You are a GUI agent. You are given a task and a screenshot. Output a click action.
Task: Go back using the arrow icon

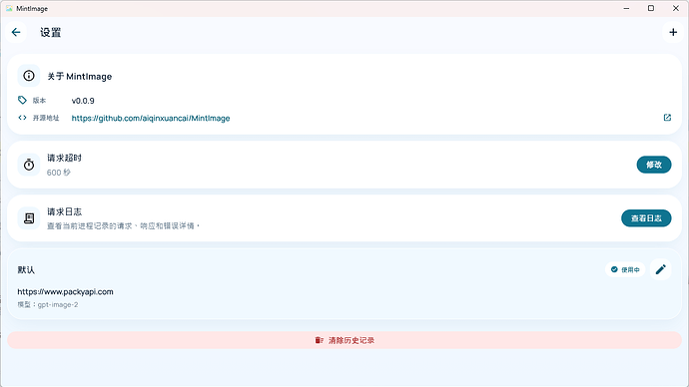coord(16,32)
